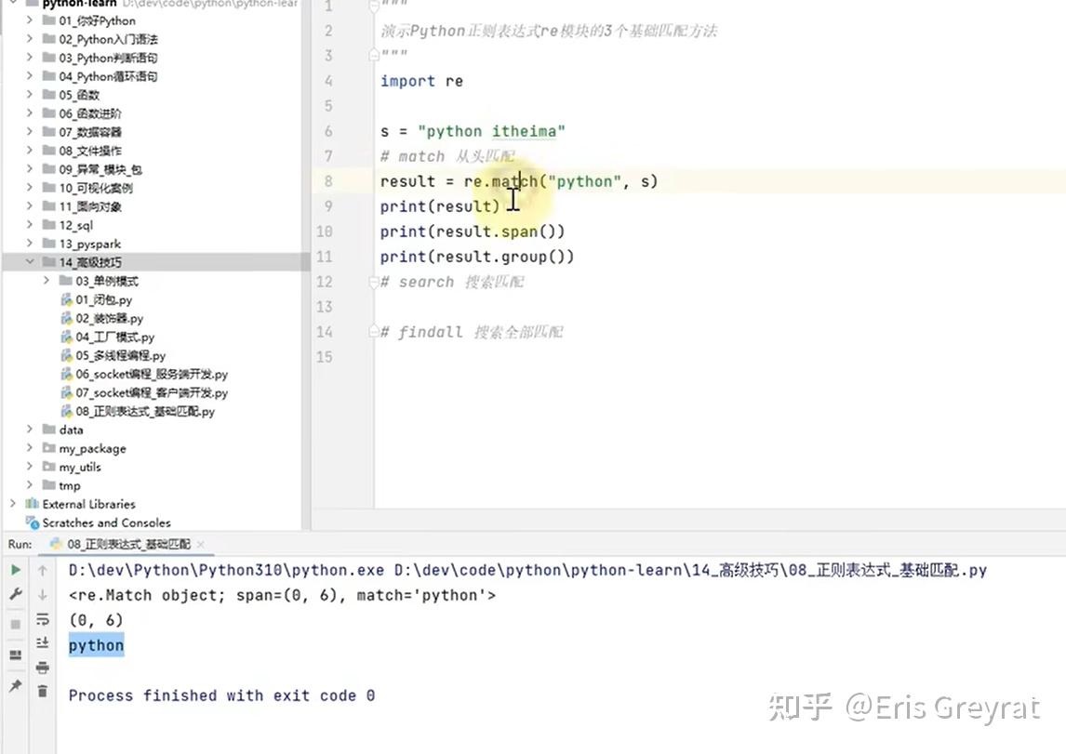1066x754 pixels.
Task: Toggle soft-wrap in the console
Action: pos(43,618)
